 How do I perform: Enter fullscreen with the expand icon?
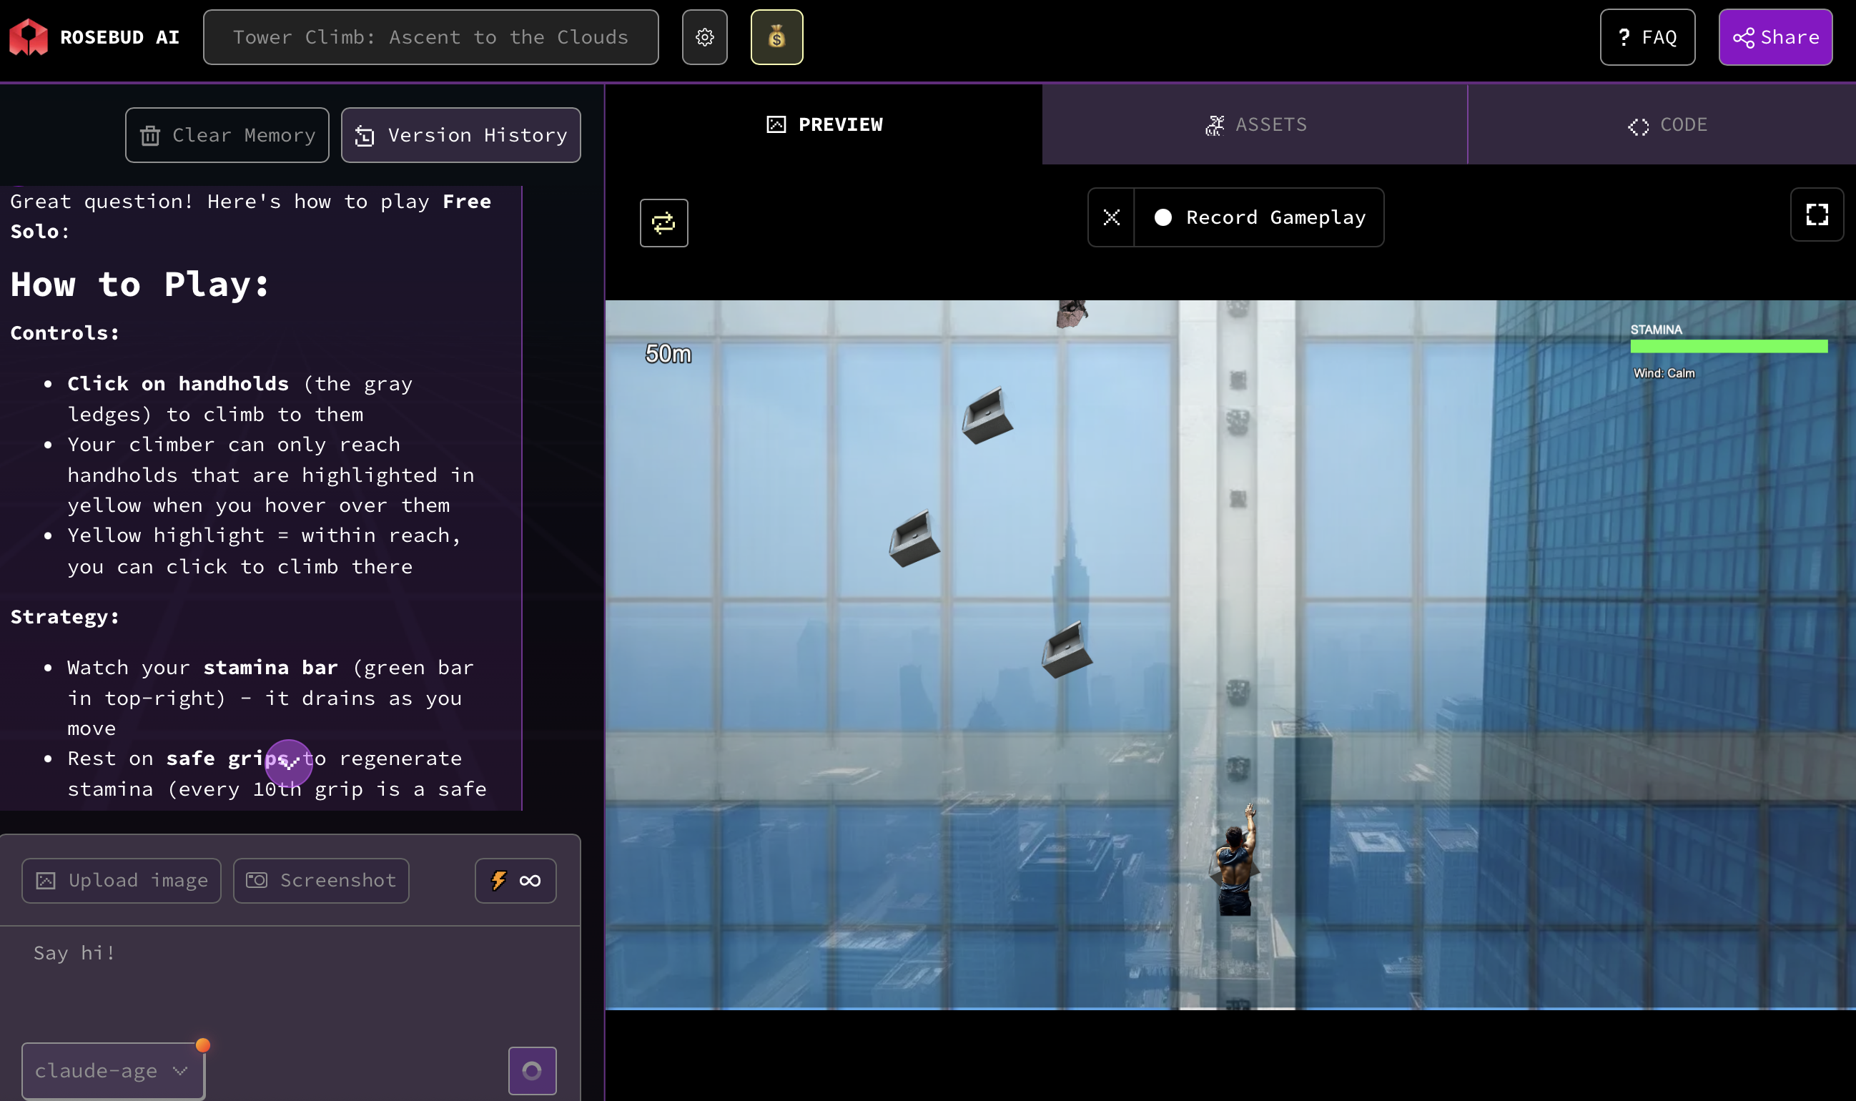(1816, 215)
